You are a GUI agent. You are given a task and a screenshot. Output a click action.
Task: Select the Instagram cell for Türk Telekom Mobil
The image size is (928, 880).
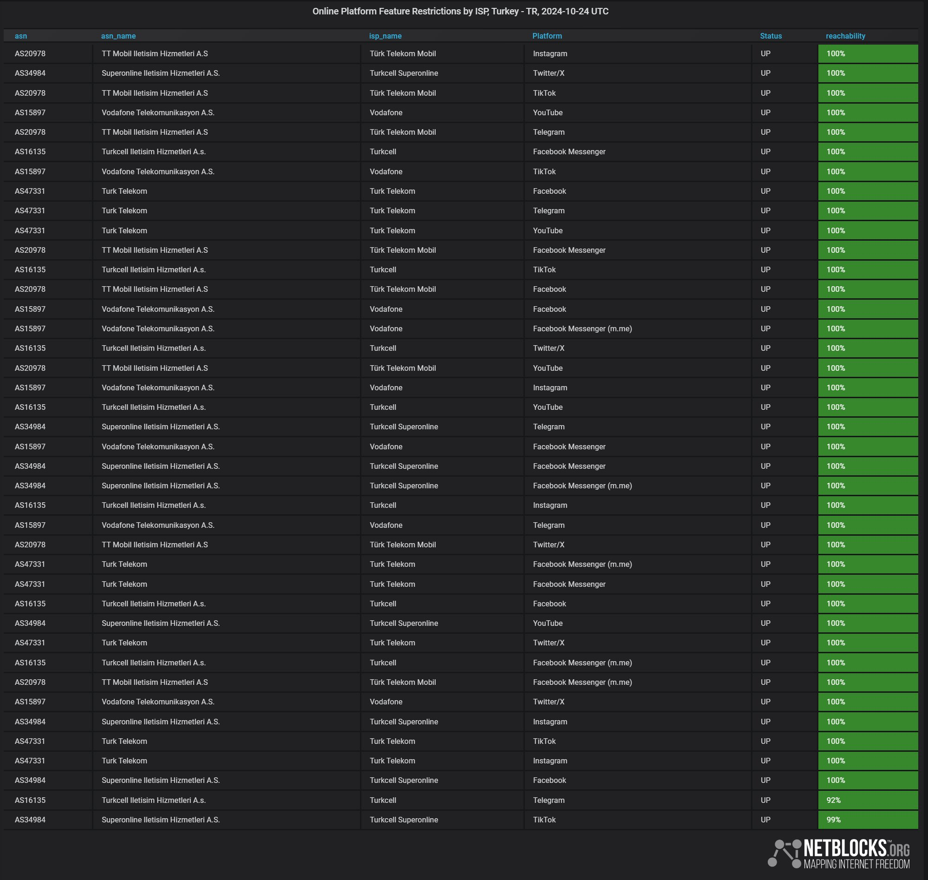click(x=550, y=53)
